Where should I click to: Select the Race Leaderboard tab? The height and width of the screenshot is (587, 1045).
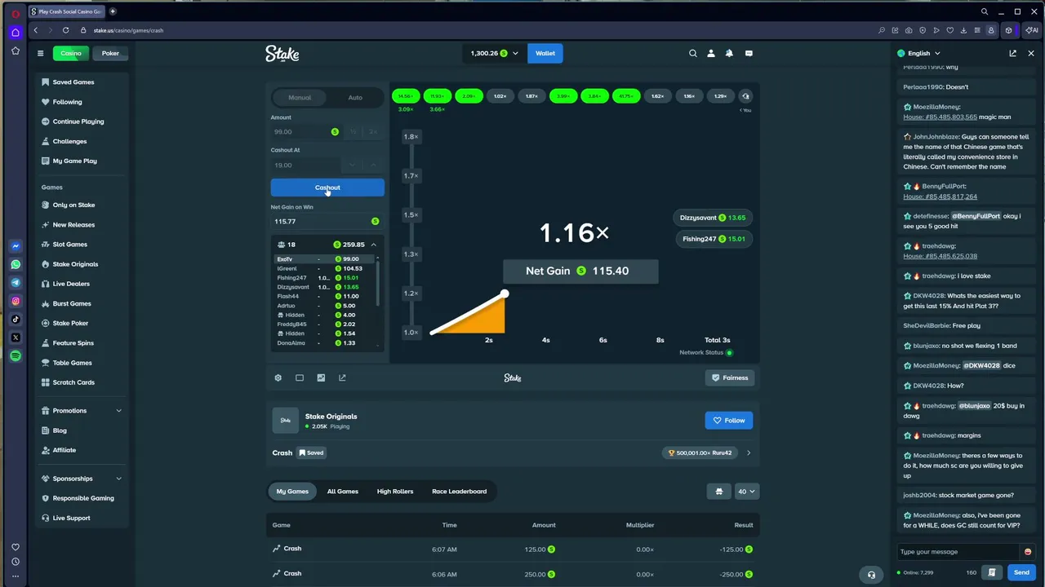460,492
